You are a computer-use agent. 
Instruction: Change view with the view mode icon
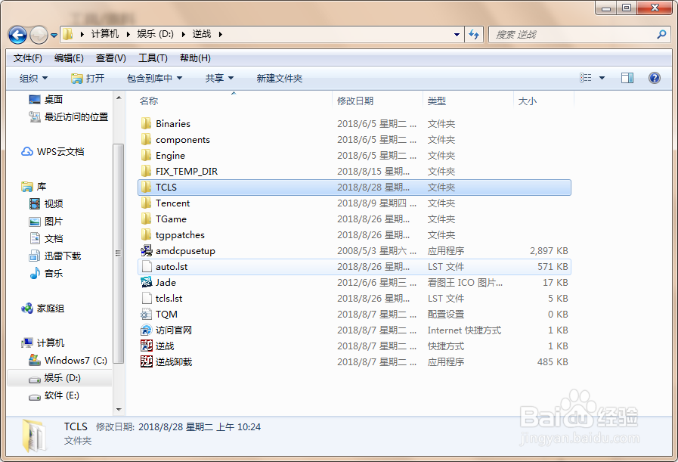586,78
